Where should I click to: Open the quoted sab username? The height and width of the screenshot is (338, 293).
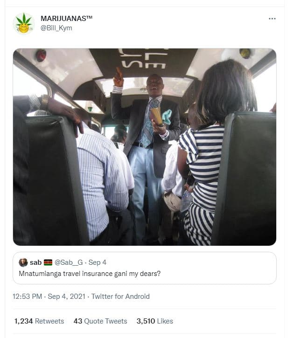[x=35, y=262]
